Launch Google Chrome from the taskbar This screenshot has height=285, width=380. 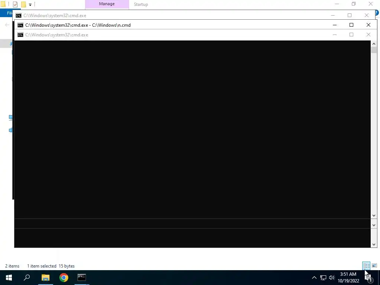(x=64, y=278)
